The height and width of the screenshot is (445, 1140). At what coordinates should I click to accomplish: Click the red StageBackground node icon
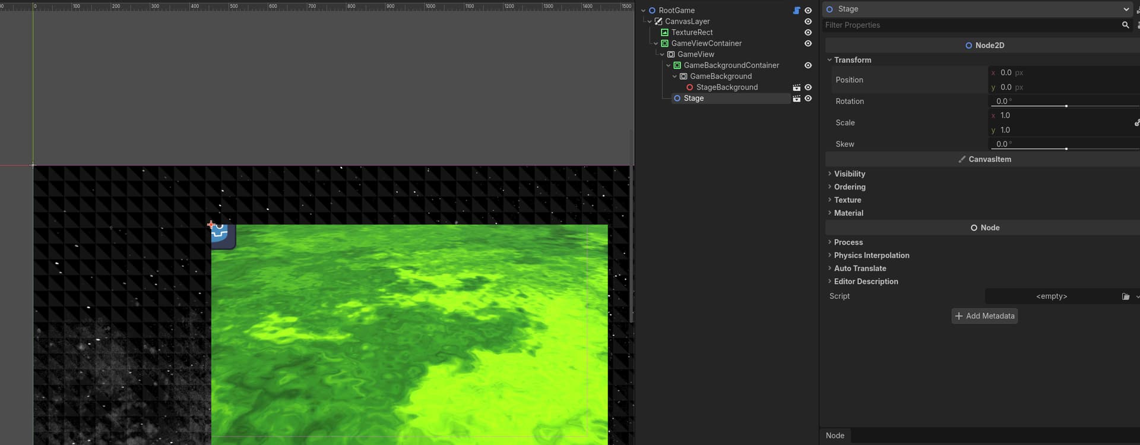pyautogui.click(x=689, y=87)
